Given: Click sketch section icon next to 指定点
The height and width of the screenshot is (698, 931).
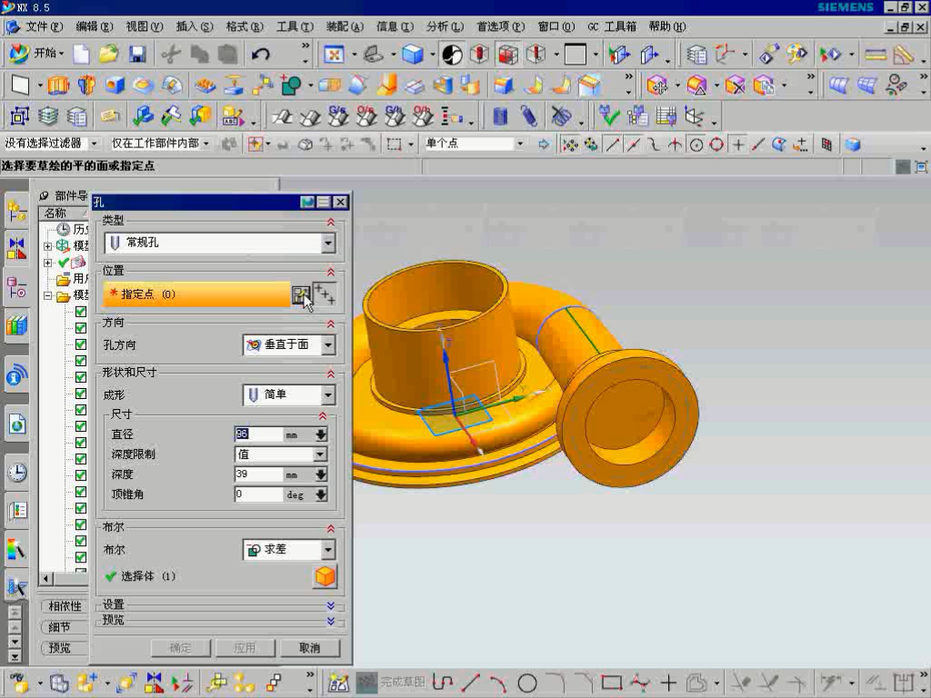Looking at the screenshot, I should coord(301,294).
